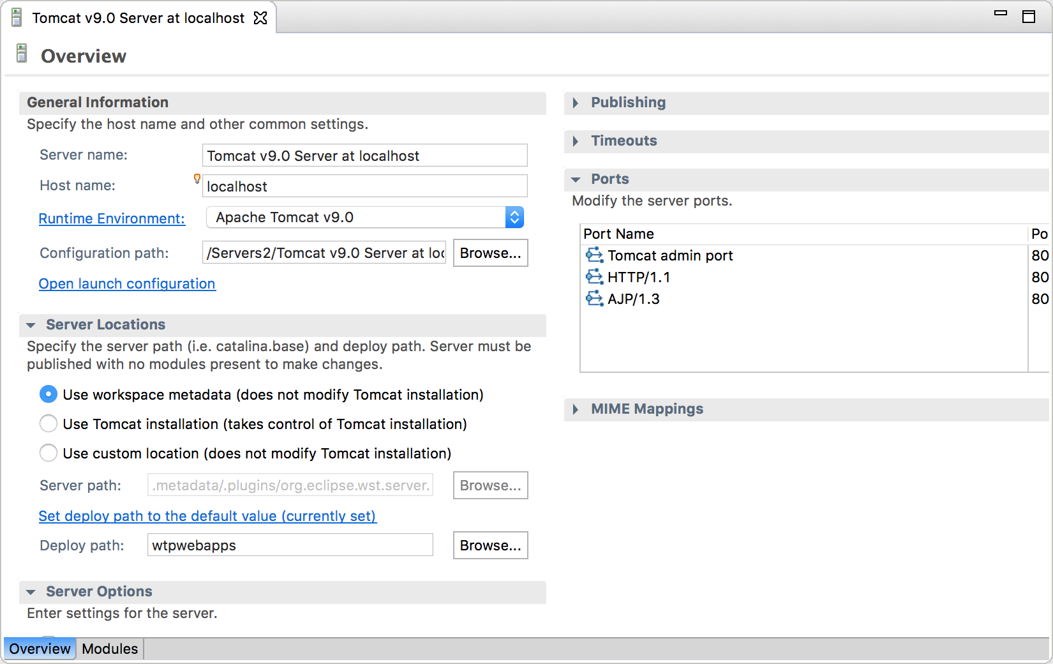The width and height of the screenshot is (1053, 664).
Task: Click the Port Number column header
Action: (1040, 234)
